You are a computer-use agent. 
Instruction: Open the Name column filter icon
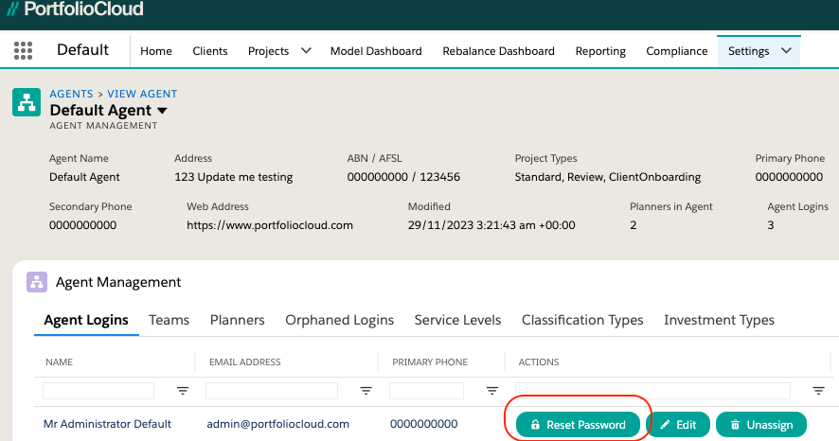coord(183,391)
